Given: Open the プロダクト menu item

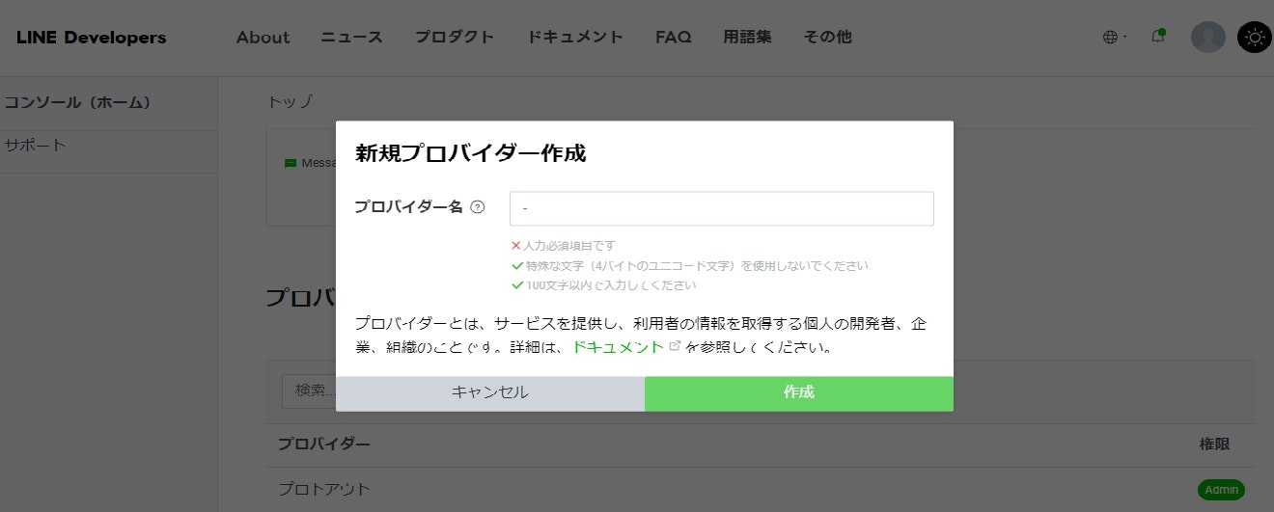Looking at the screenshot, I should point(455,38).
